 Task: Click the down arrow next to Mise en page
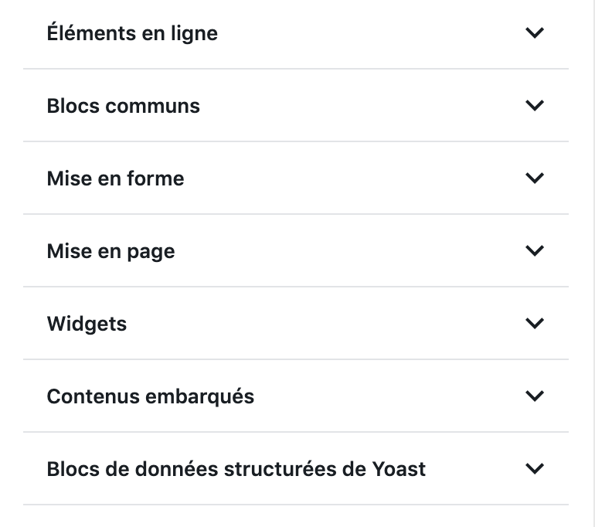[534, 251]
